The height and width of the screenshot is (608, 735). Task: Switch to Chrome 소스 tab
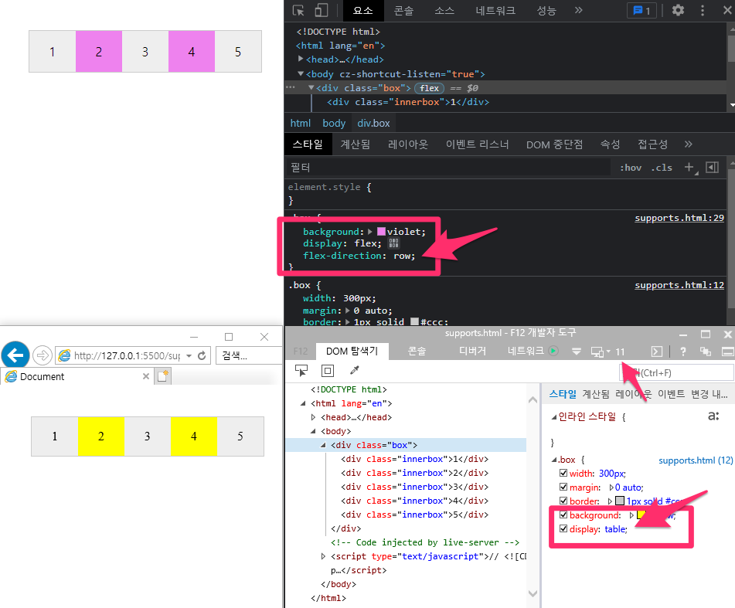(444, 10)
